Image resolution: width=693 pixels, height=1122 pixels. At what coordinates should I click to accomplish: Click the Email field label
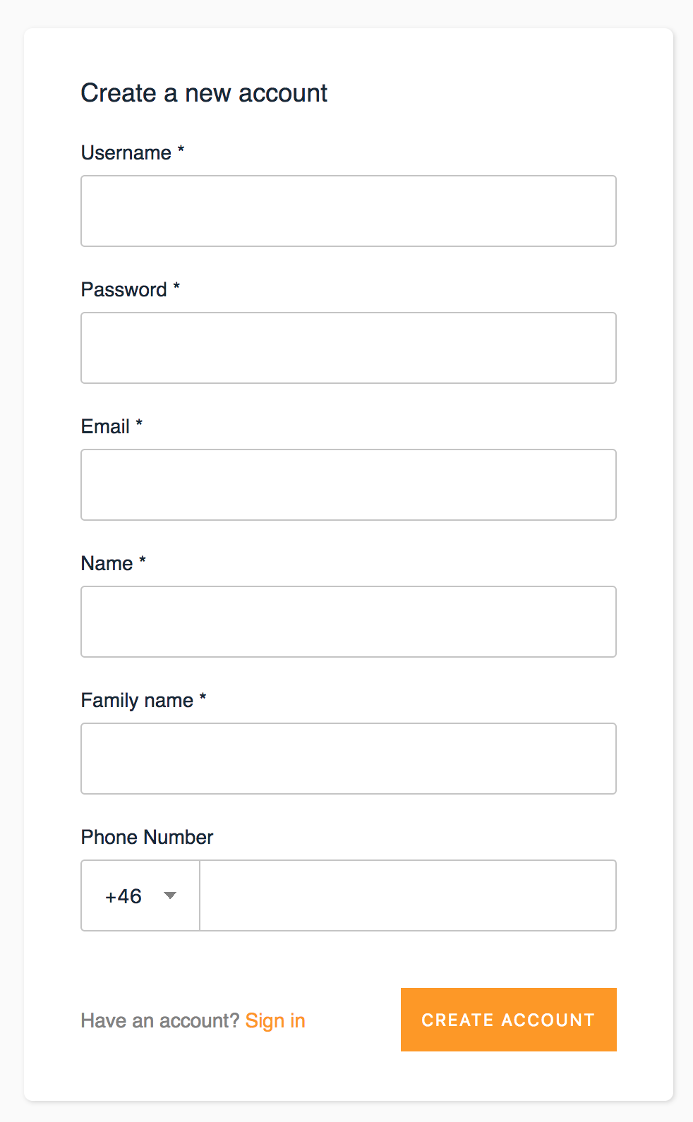pos(104,426)
